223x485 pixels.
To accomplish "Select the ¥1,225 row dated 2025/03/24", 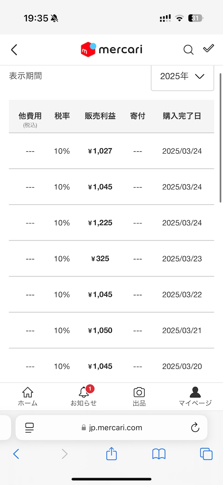I will pyautogui.click(x=111, y=223).
